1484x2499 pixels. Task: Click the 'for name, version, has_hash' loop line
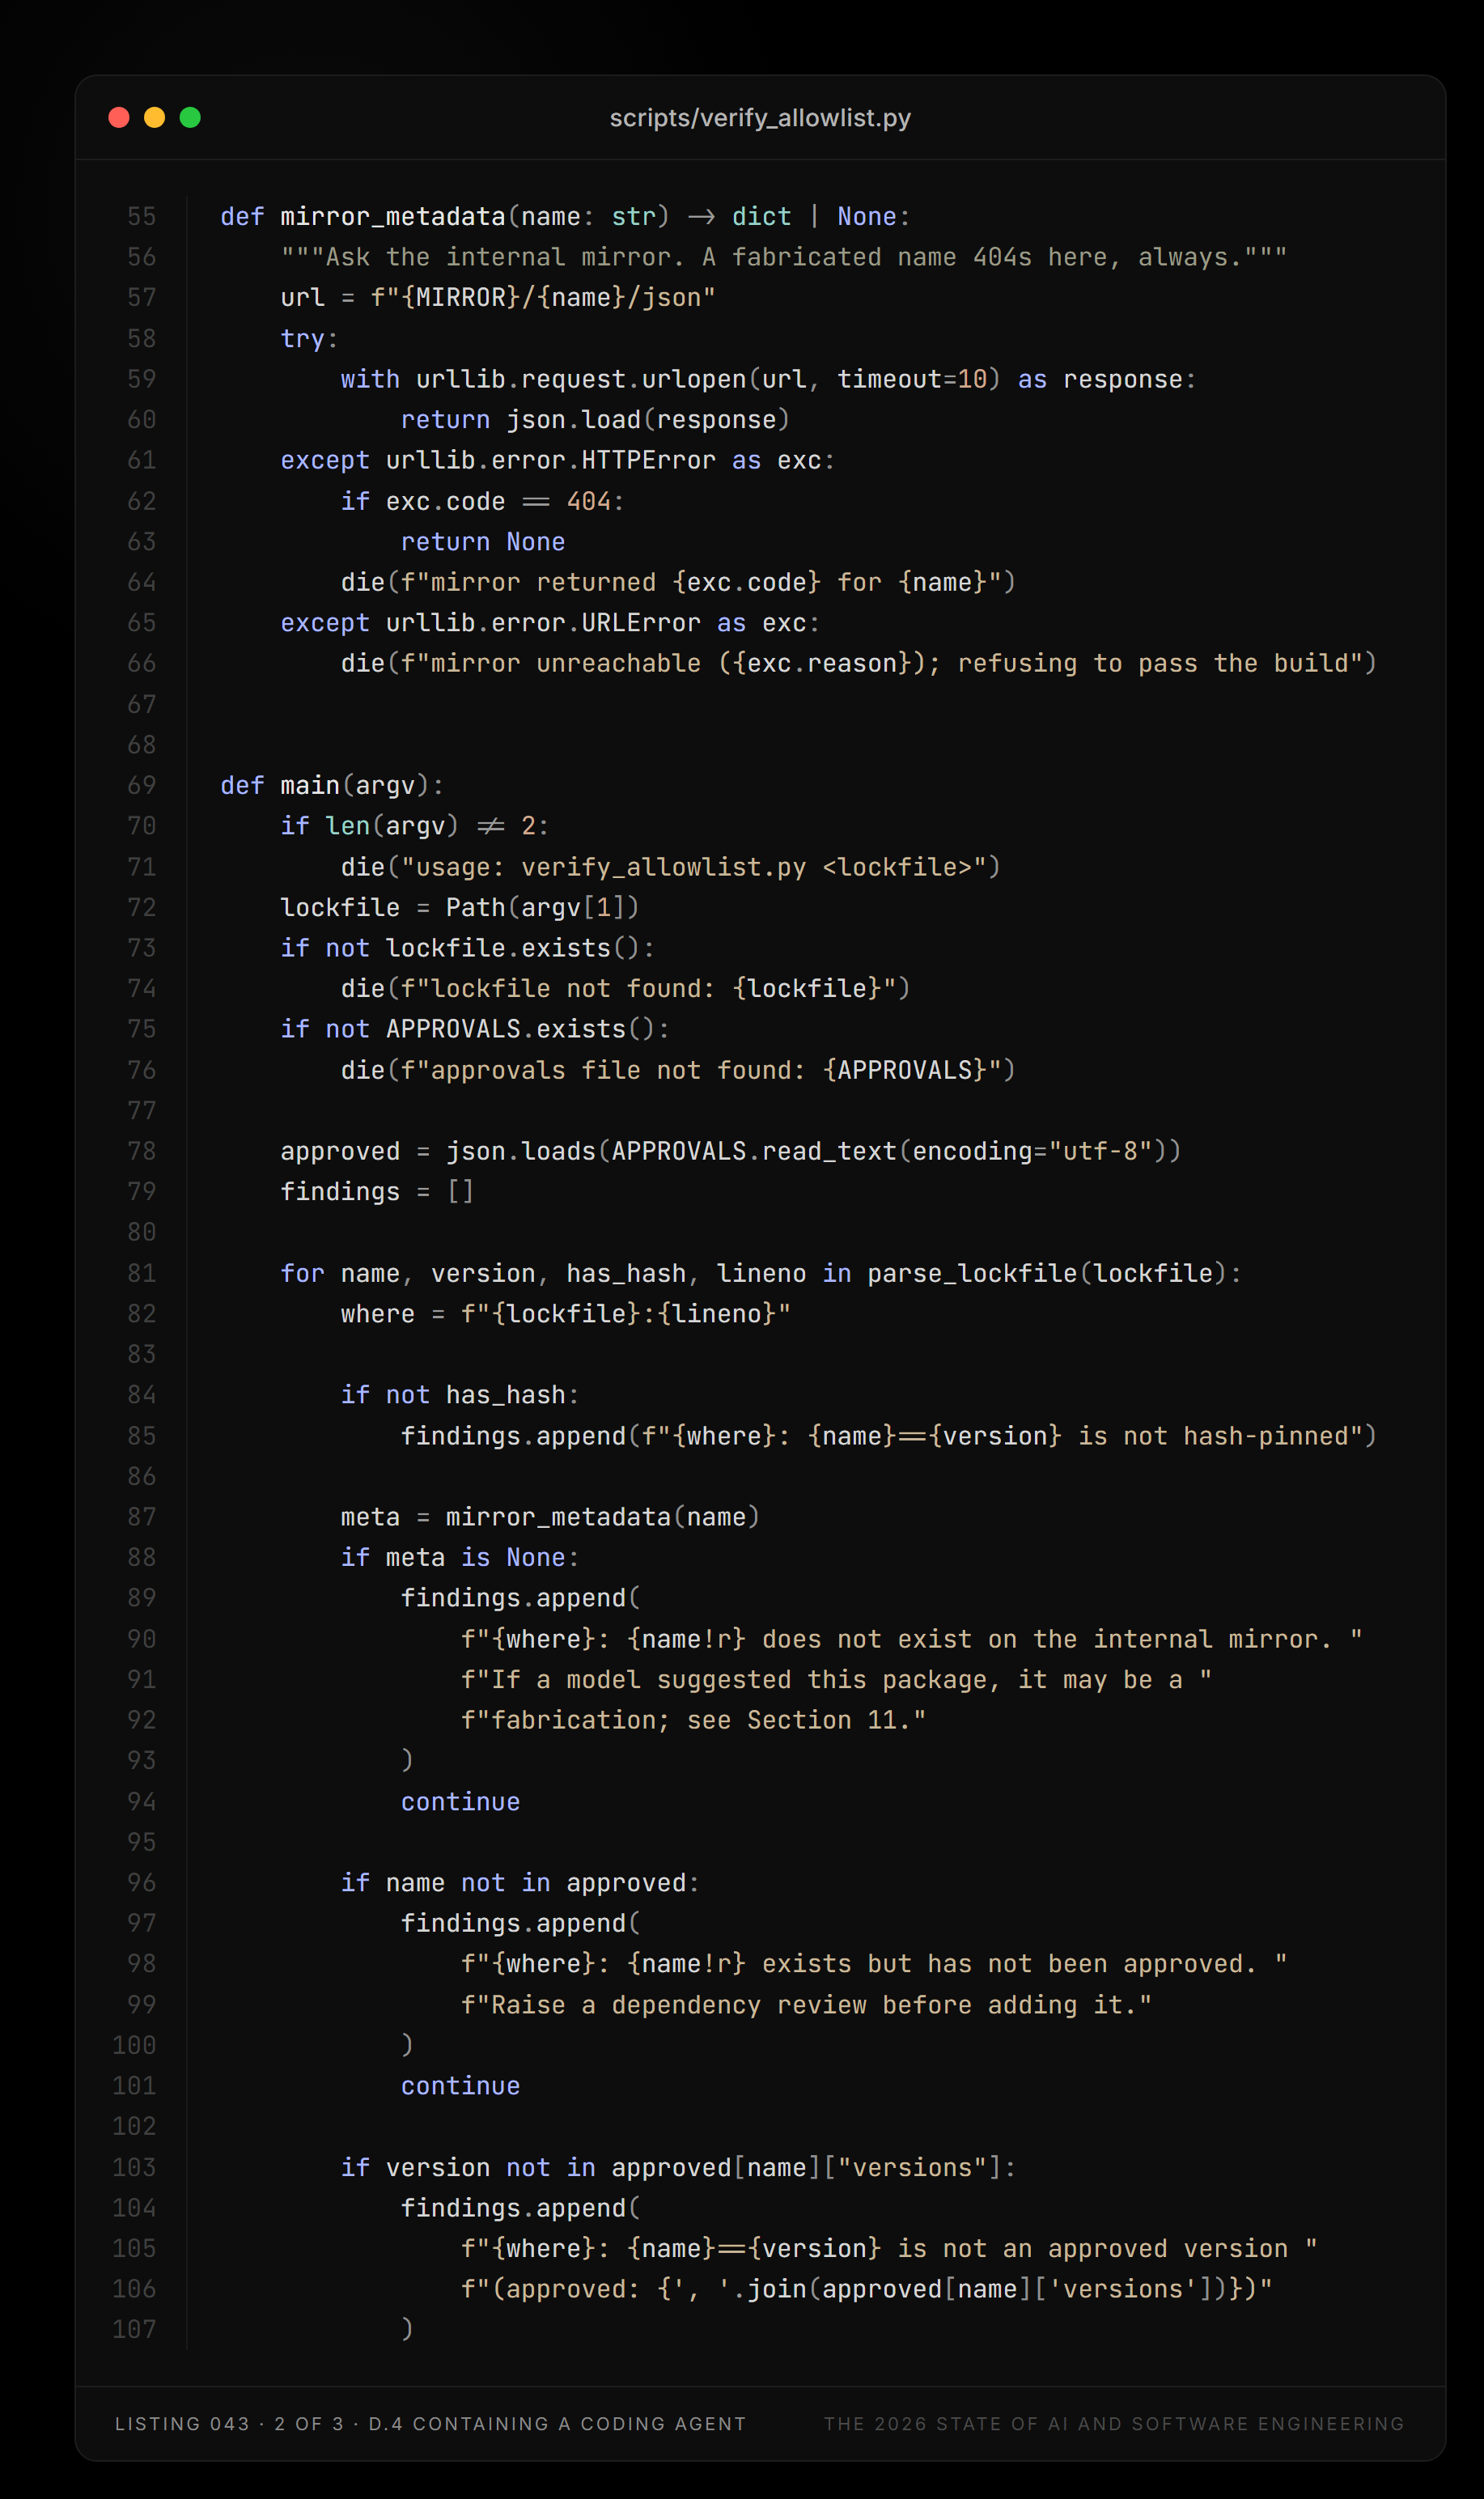(x=761, y=1273)
